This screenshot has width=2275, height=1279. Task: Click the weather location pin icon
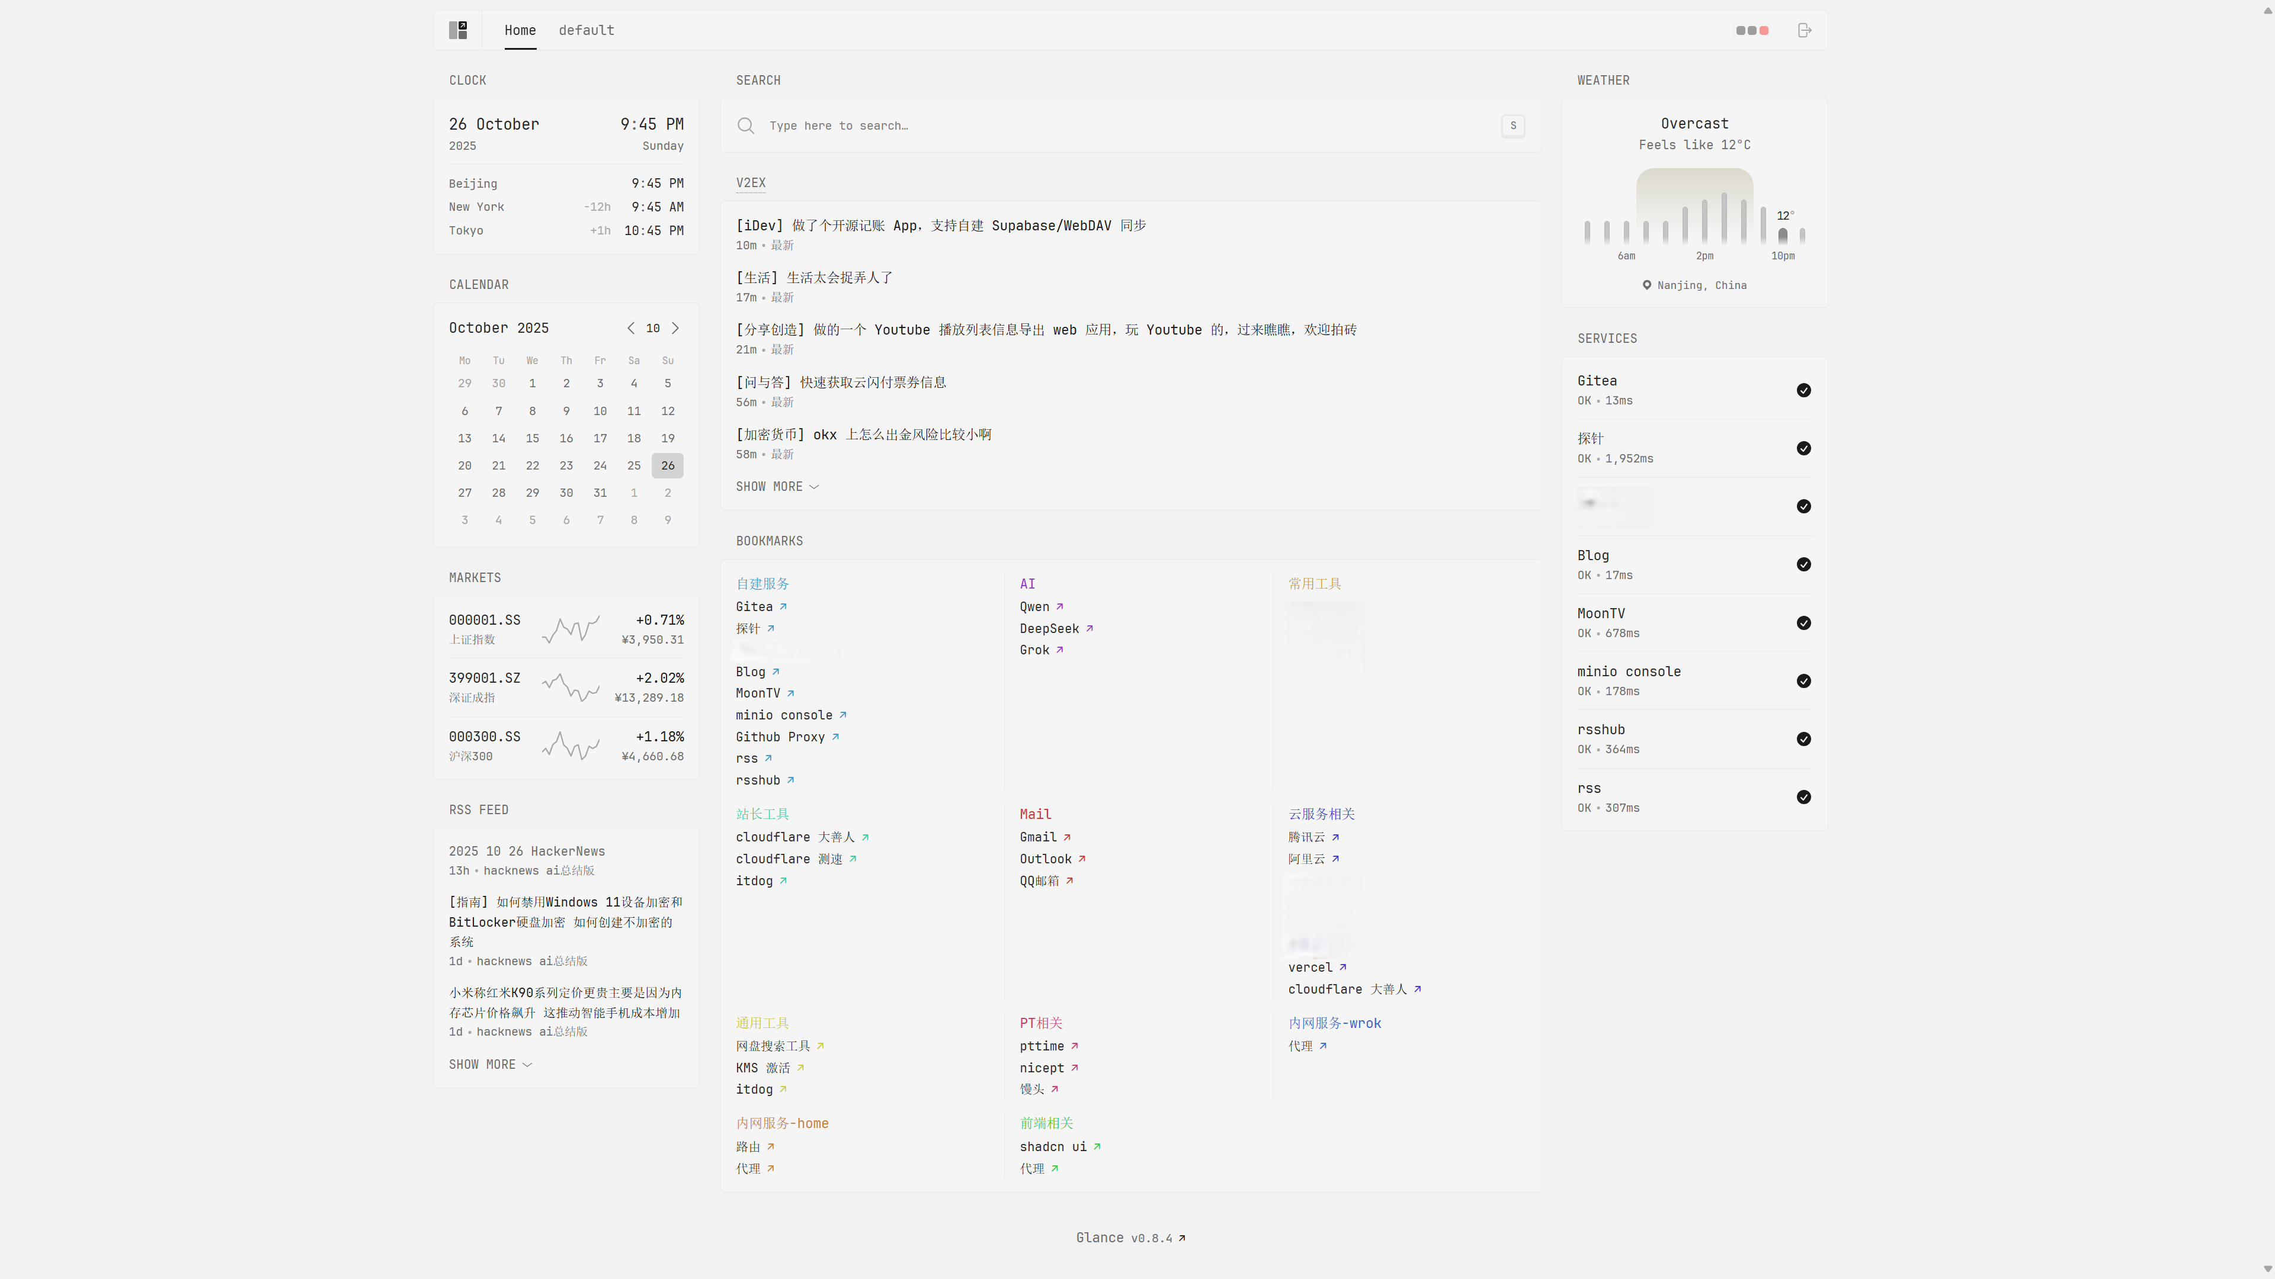pos(1646,285)
